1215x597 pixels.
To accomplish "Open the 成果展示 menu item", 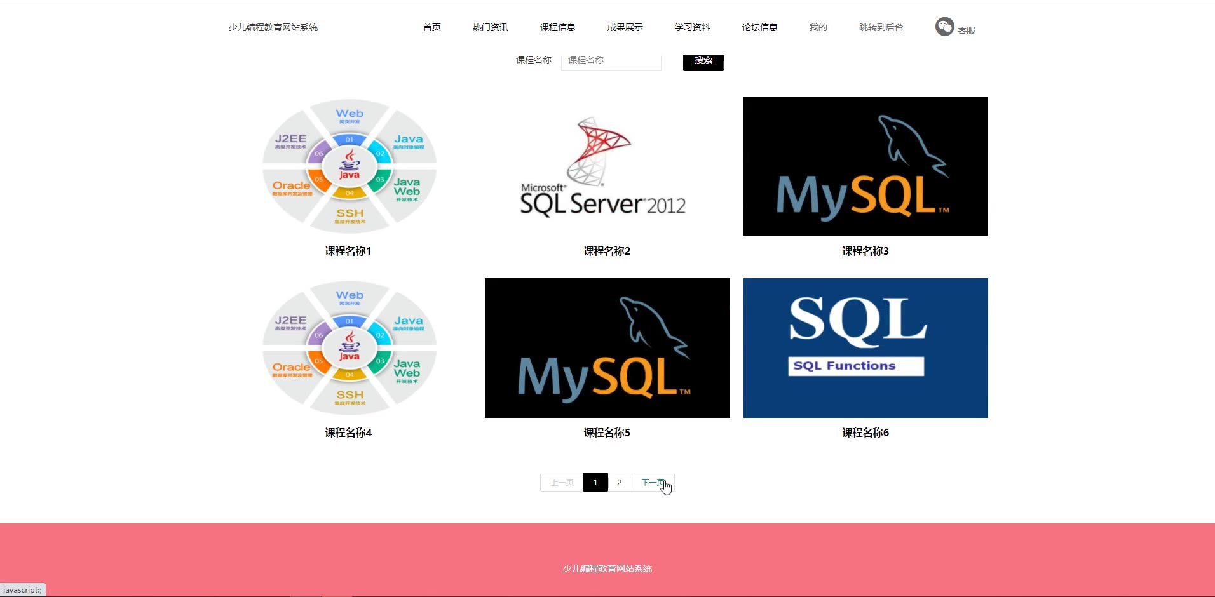I will (625, 27).
